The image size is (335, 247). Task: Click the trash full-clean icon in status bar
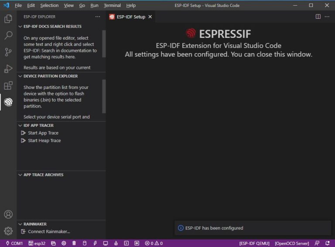74,243
